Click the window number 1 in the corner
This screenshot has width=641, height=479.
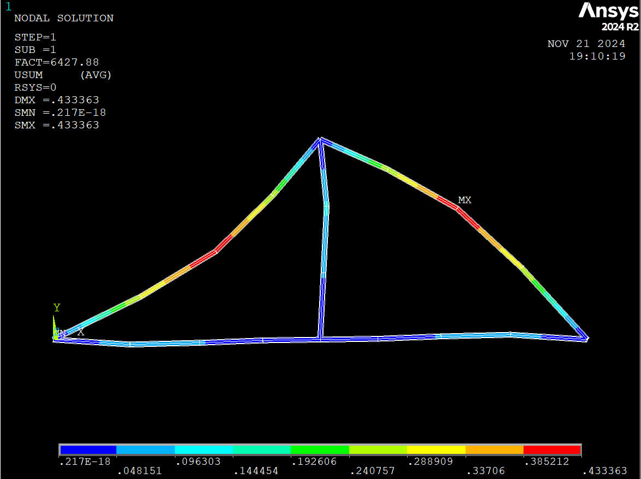coord(8,7)
